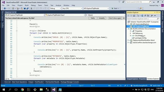Screen dimensions: 164x92
Task: Click the StackExchangeDacFx repository status item
Action: tap(139, 86)
